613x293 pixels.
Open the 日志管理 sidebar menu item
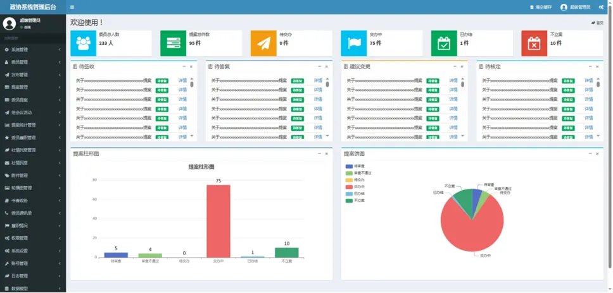[33, 275]
